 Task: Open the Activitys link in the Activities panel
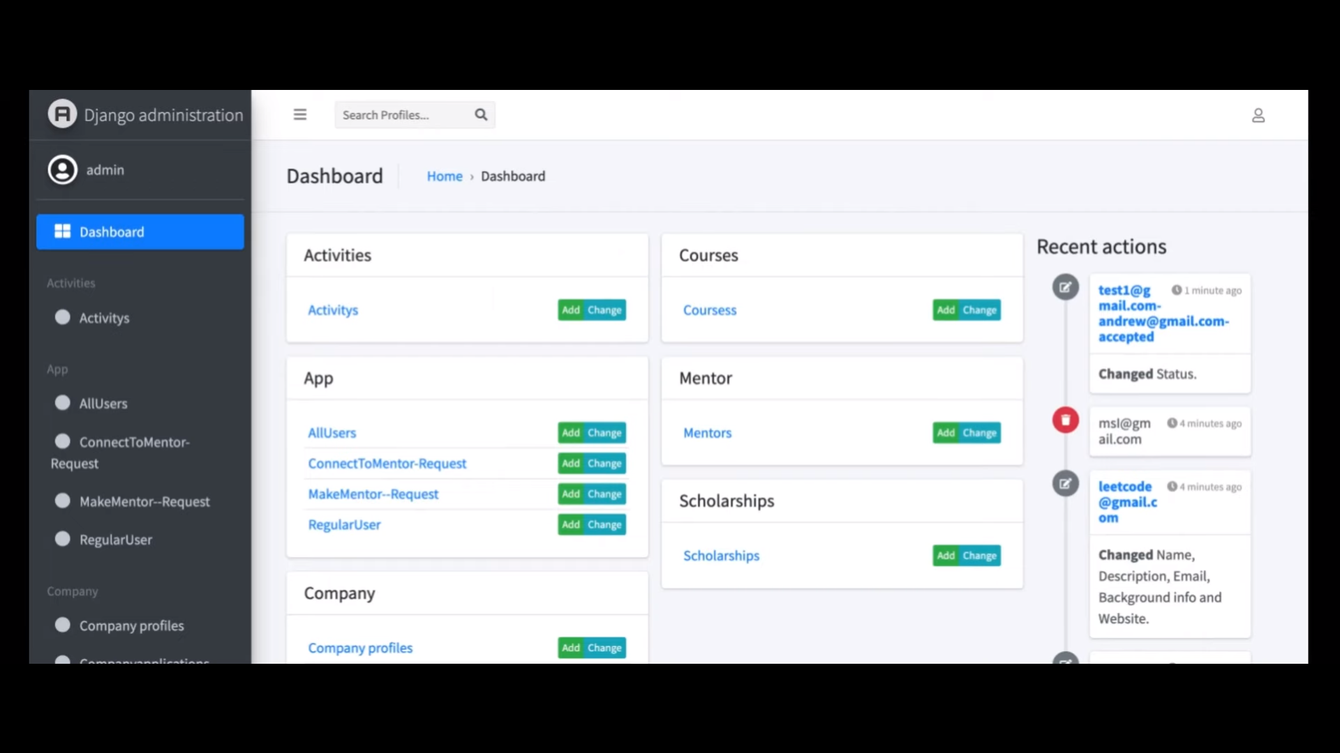332,310
